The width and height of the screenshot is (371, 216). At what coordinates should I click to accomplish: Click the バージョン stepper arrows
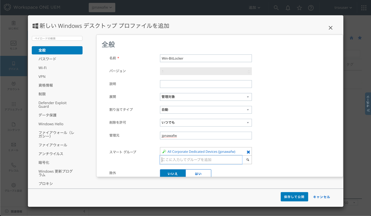(249, 71)
